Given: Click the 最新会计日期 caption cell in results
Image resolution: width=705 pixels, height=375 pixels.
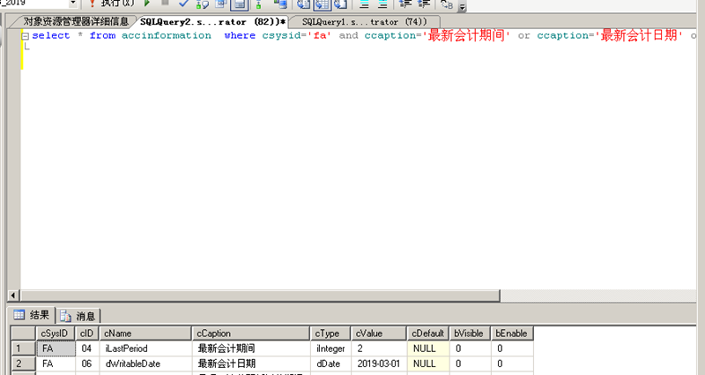Looking at the screenshot, I should coord(251,364).
